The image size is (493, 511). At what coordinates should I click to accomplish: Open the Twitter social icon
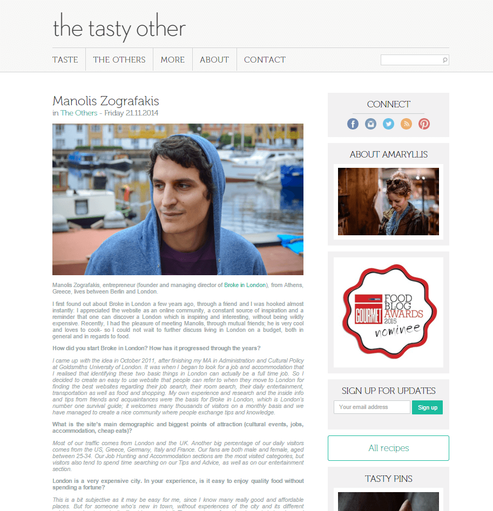click(x=388, y=124)
